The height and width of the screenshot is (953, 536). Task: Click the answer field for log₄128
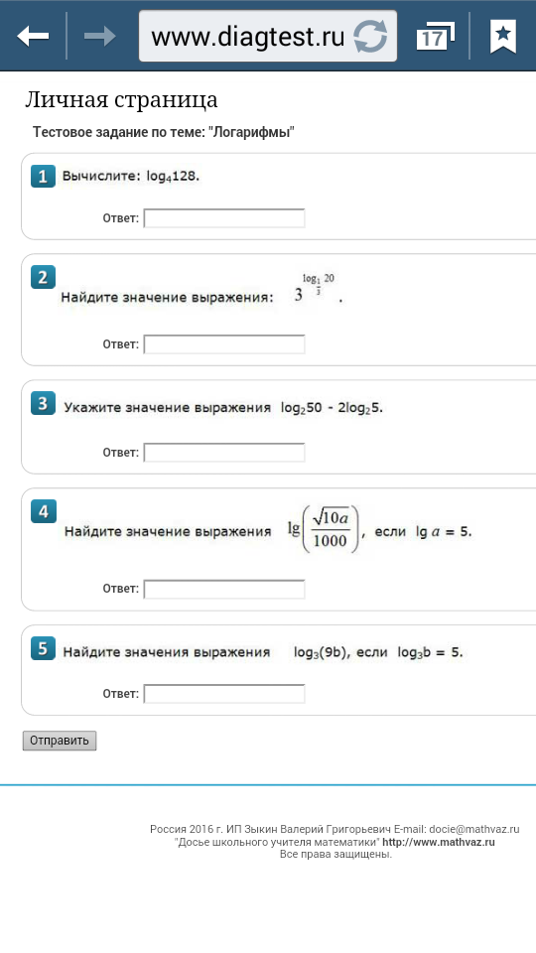224,218
